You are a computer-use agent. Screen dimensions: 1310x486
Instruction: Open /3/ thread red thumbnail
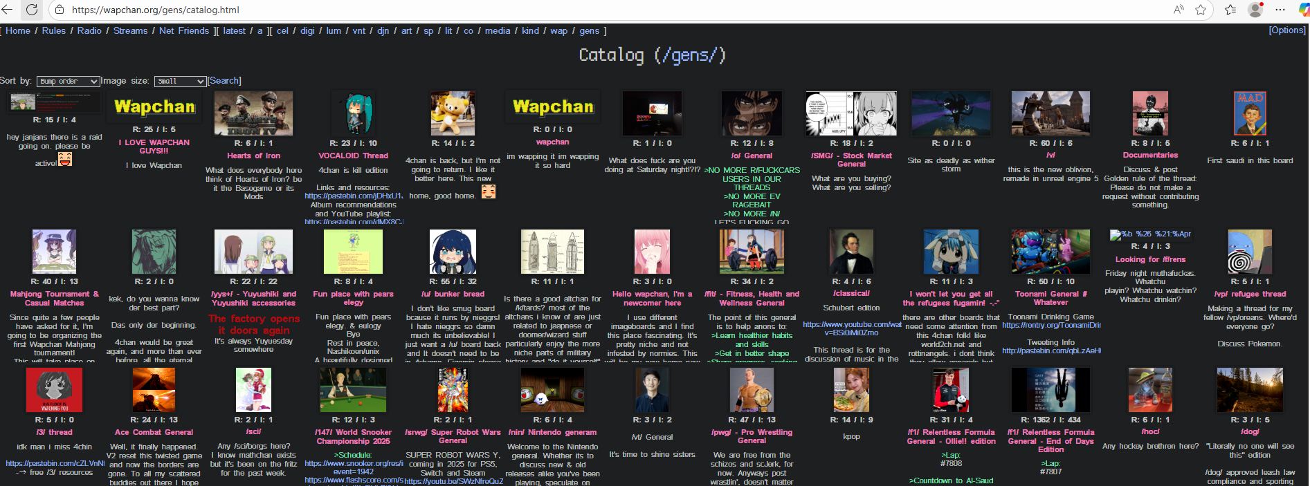tap(54, 391)
